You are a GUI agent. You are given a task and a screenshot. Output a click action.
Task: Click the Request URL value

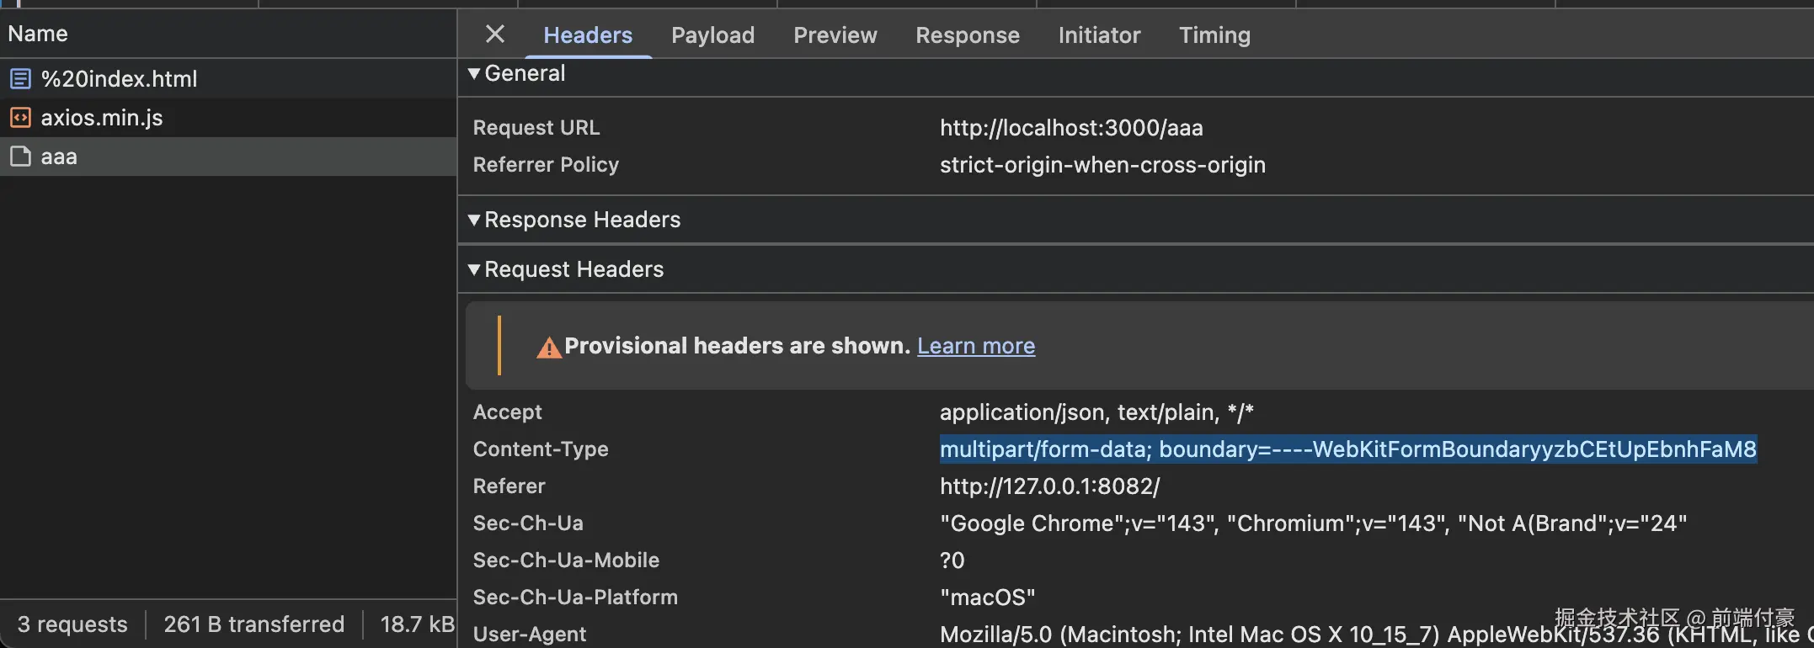click(1071, 128)
